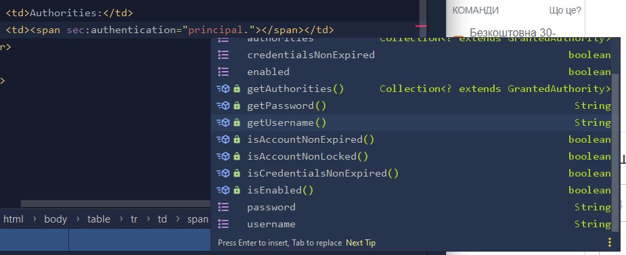Click method icon beside getAuthorities()
This screenshot has width=626, height=255.
pos(223,89)
